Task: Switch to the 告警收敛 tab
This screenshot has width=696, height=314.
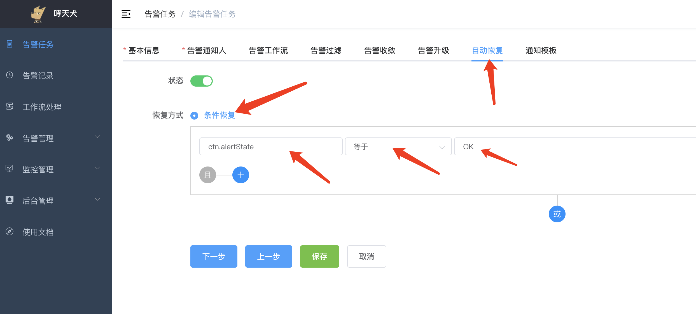Action: 380,51
